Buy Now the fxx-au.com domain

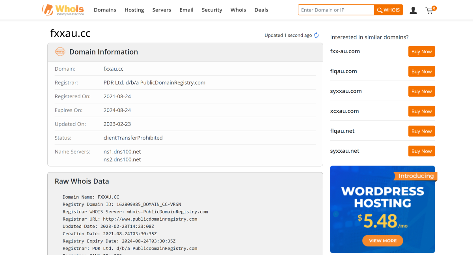coord(421,51)
